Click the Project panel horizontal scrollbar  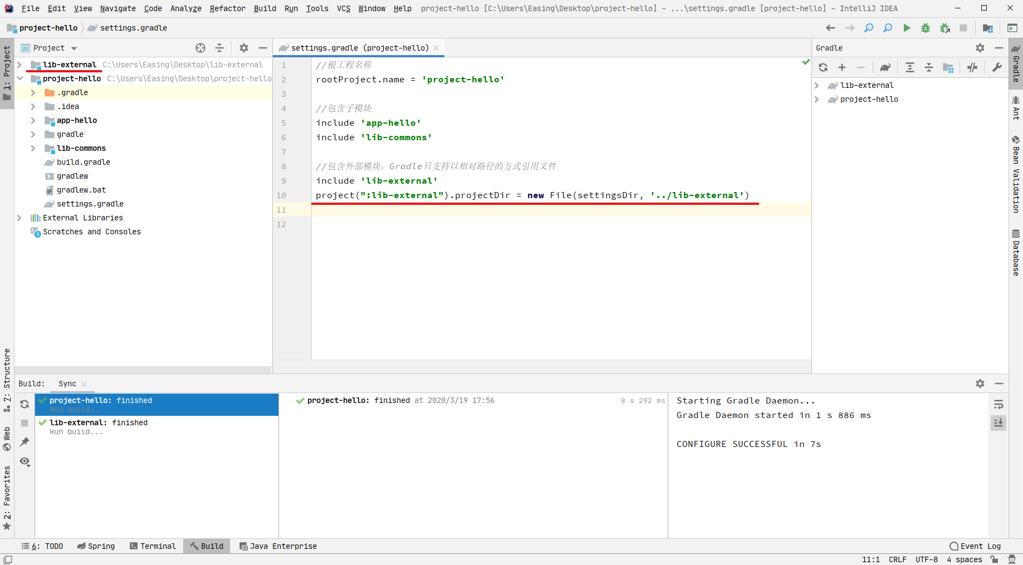[x=143, y=370]
